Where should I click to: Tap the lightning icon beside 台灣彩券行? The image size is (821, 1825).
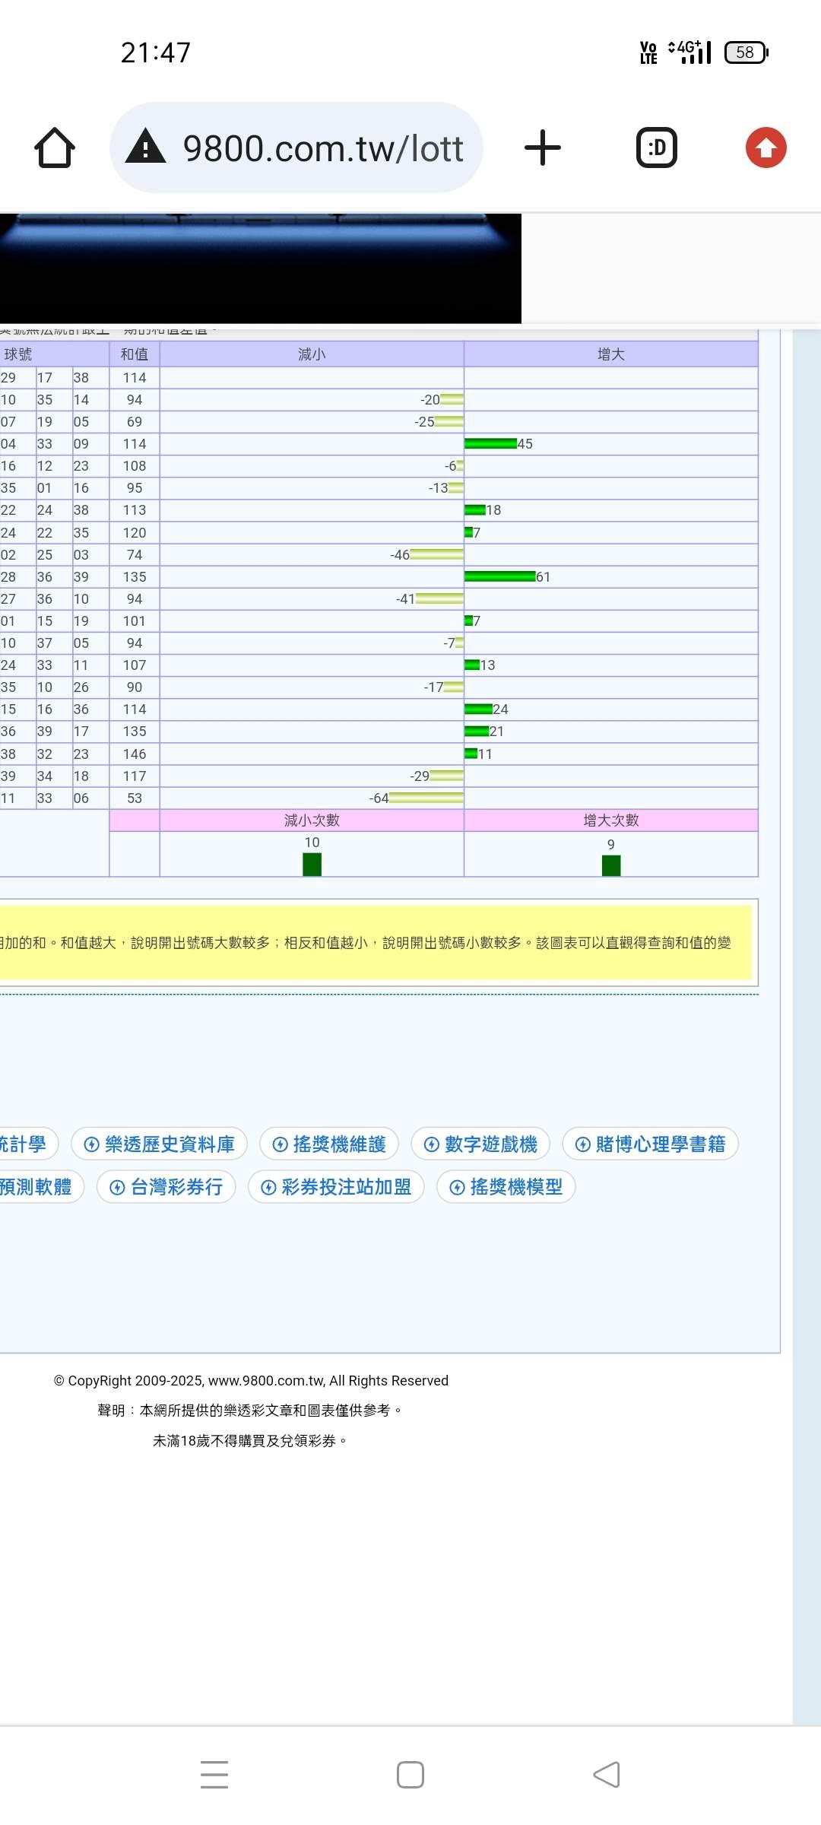tap(117, 1187)
